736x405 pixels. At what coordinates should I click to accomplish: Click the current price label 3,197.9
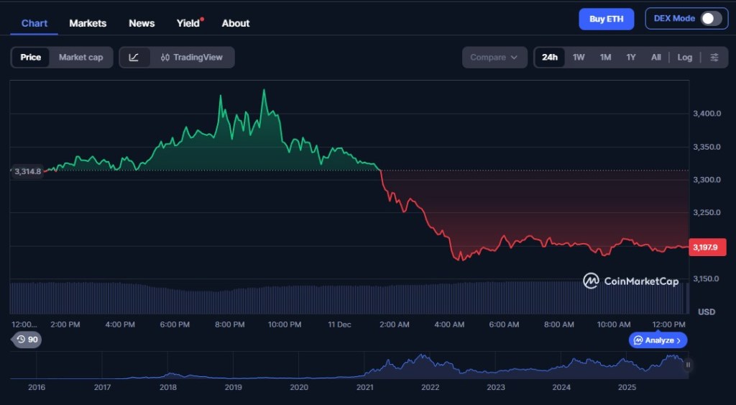[707, 247]
